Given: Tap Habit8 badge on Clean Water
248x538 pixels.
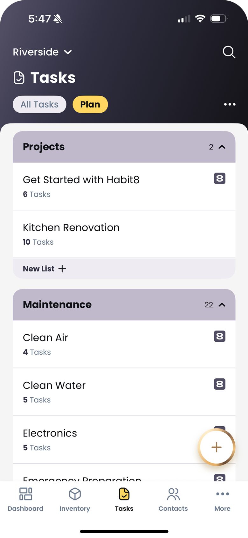Looking at the screenshot, I should point(220,384).
